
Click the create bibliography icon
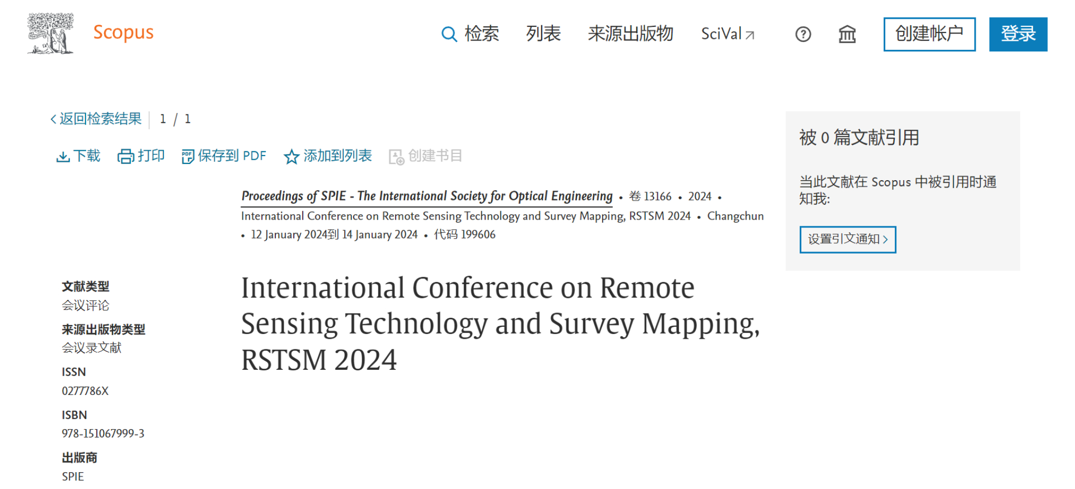pos(396,157)
